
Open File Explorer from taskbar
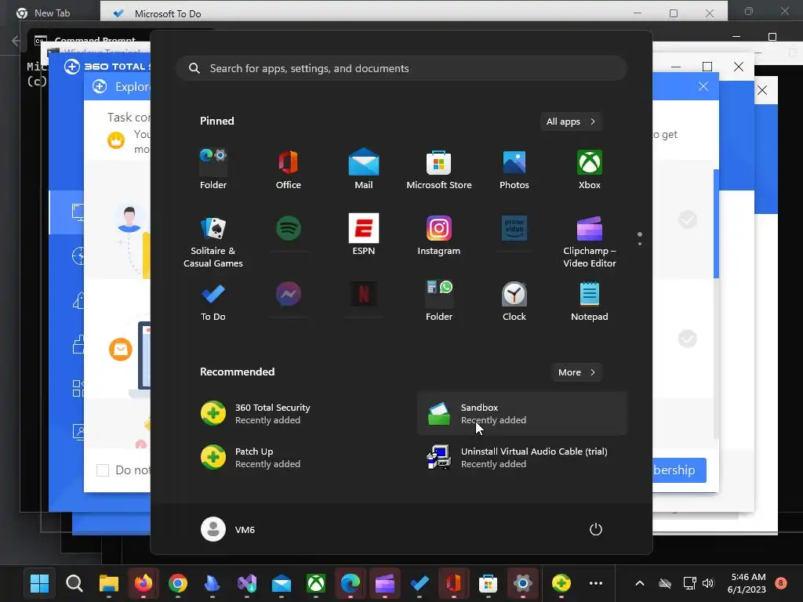(108, 583)
